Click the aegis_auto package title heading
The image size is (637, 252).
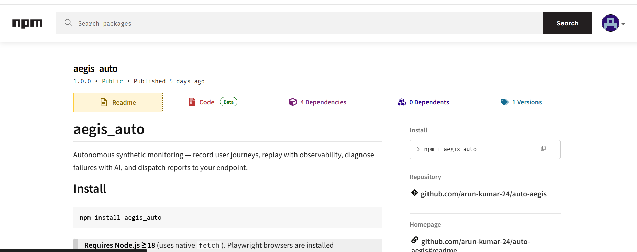(95, 69)
